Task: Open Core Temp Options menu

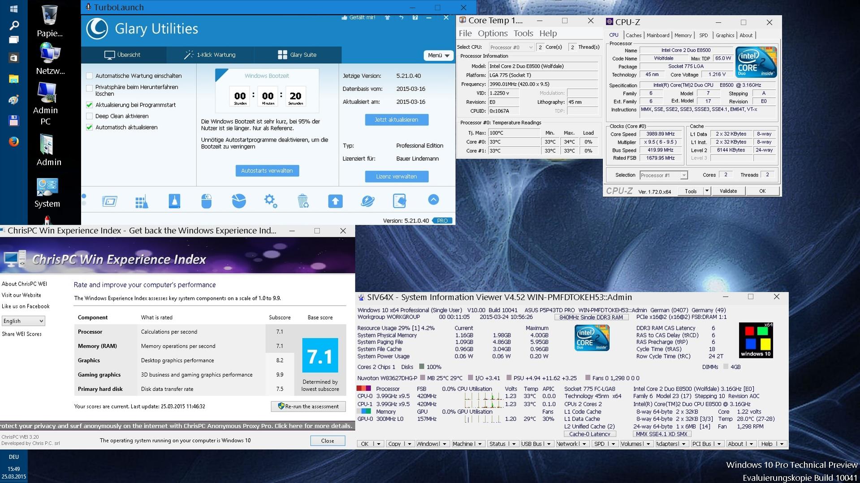Action: (x=493, y=34)
